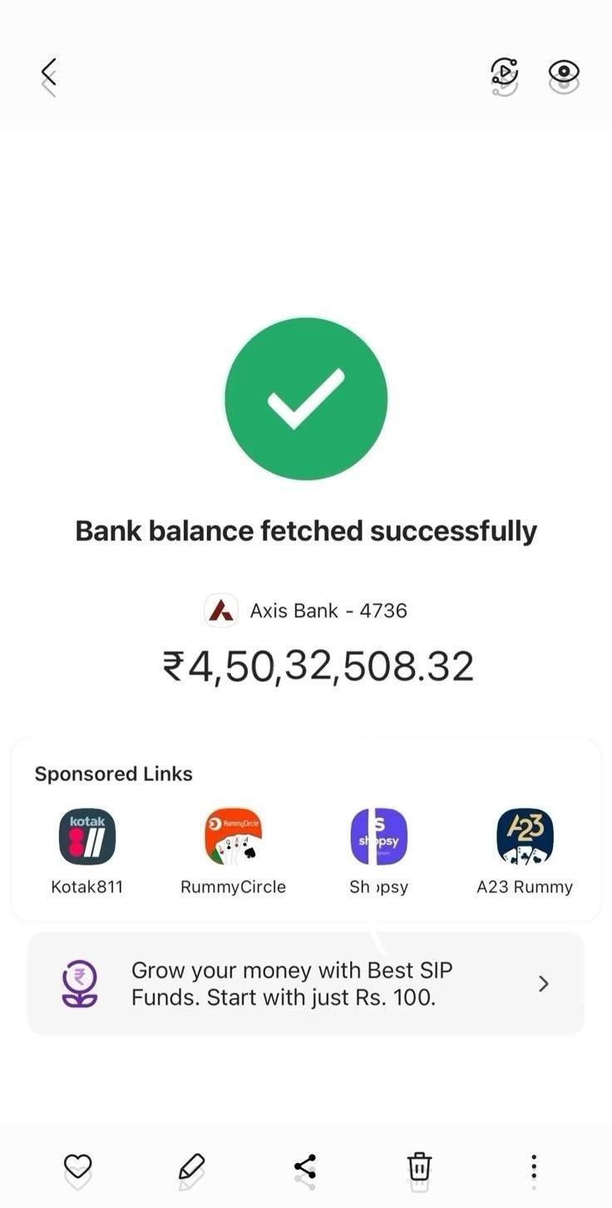Click the Kotak811 label
This screenshot has height=1208, width=612.
point(87,887)
